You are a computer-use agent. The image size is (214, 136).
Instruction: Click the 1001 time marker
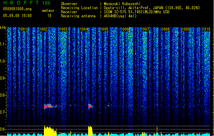tap(23, 29)
